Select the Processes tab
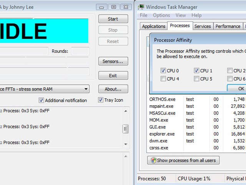The image size is (246, 185). [x=180, y=26]
